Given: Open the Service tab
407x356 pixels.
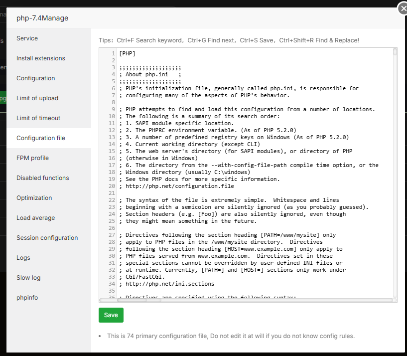Looking at the screenshot, I should (27, 38).
